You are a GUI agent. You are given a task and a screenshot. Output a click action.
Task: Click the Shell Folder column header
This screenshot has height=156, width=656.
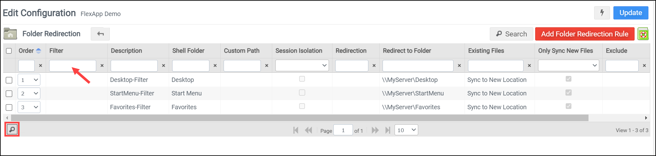pyautogui.click(x=188, y=51)
